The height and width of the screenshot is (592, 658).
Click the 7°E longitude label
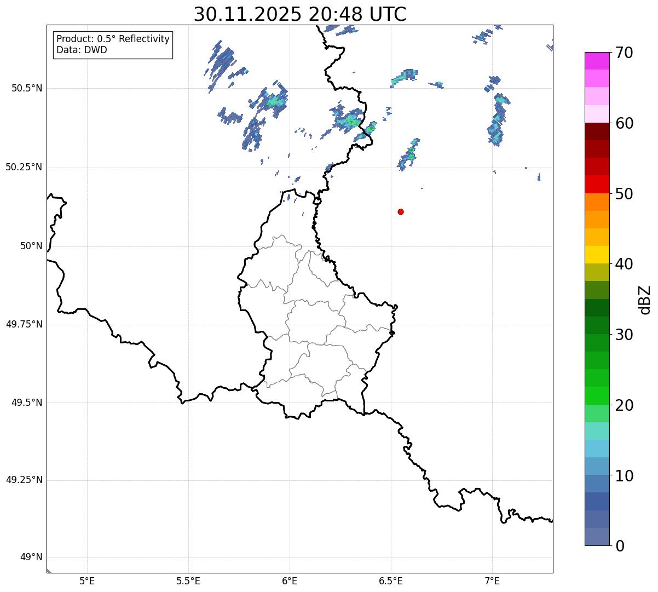coord(492,581)
